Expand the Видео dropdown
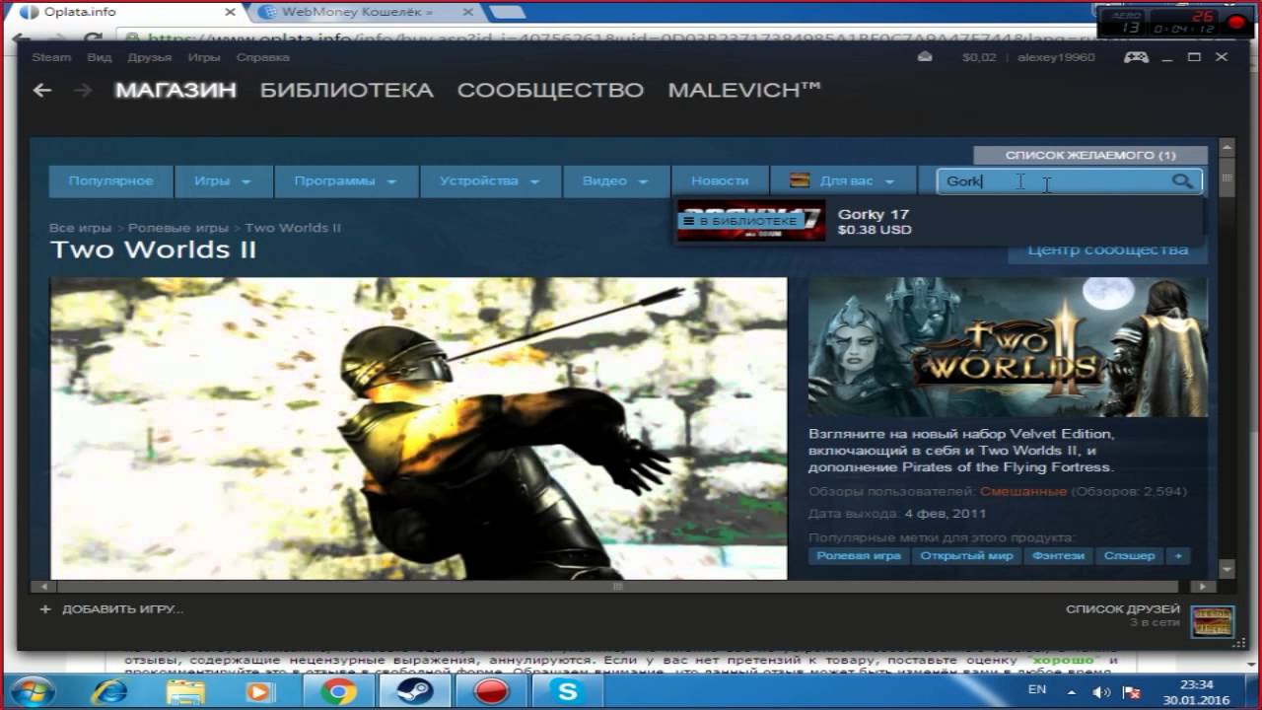The height and width of the screenshot is (710, 1262). pyautogui.click(x=615, y=181)
